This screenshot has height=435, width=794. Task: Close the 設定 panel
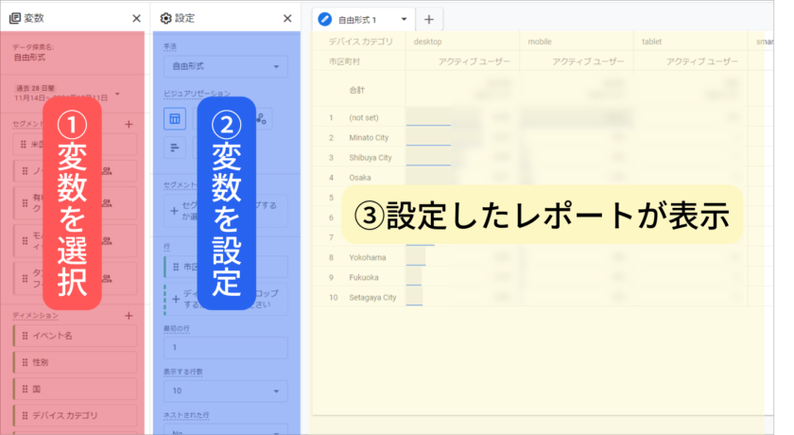[x=287, y=18]
